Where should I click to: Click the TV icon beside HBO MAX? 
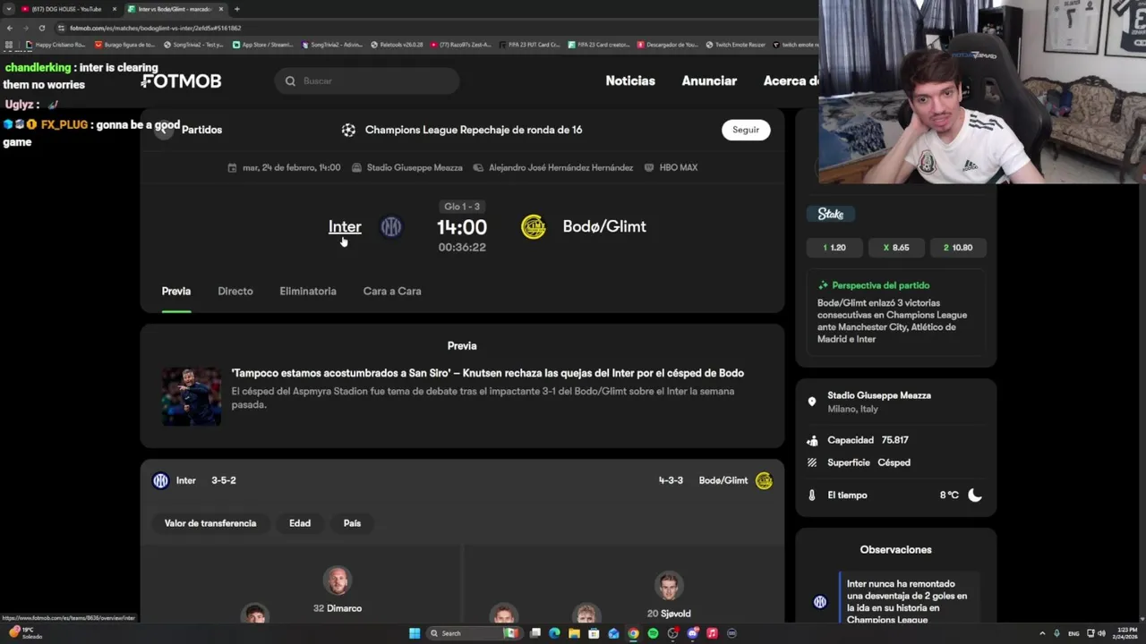coord(649,168)
